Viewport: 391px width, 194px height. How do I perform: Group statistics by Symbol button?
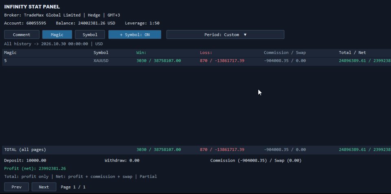[x=90, y=34]
